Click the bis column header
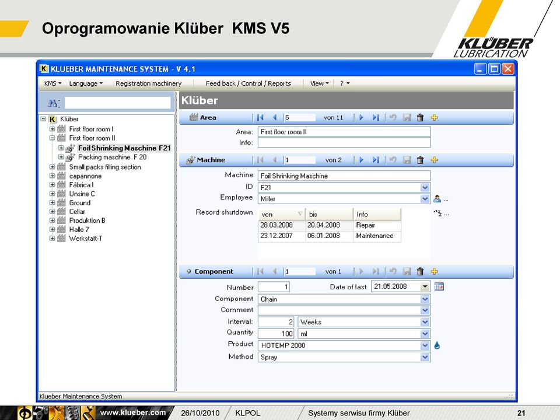 tap(329, 214)
